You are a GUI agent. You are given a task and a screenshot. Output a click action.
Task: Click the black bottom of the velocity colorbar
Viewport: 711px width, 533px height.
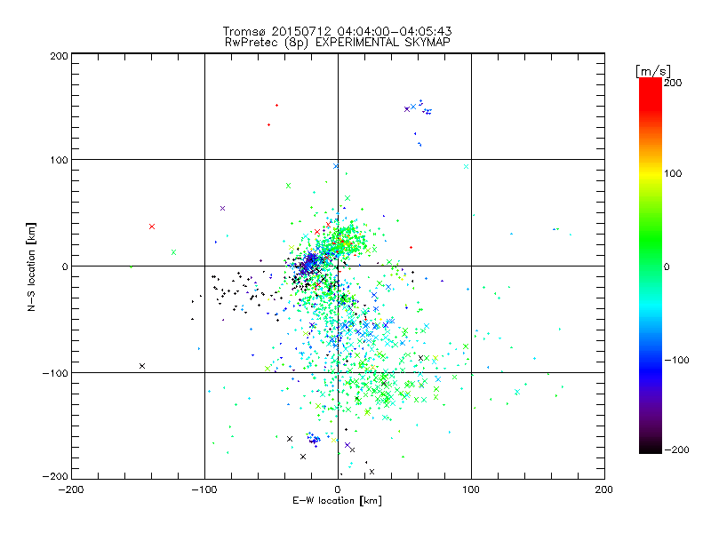point(651,447)
